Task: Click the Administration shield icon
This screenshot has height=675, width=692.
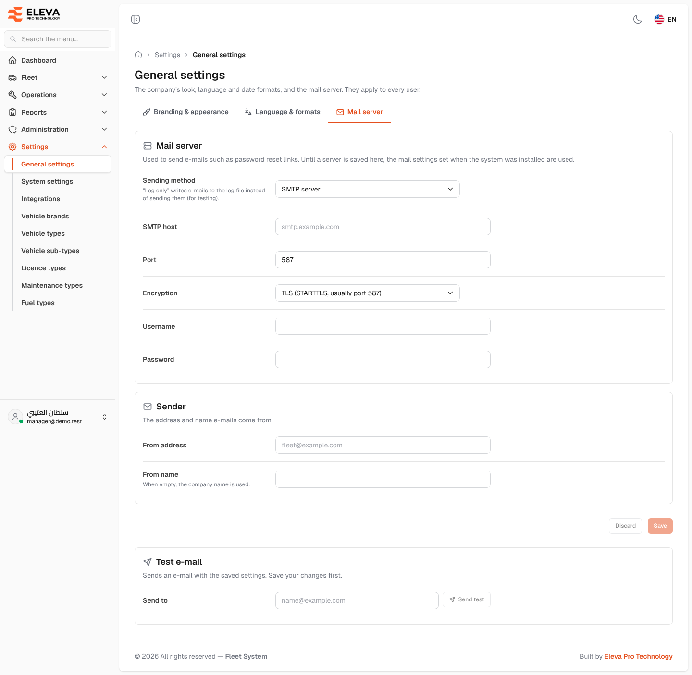Action: pos(12,129)
